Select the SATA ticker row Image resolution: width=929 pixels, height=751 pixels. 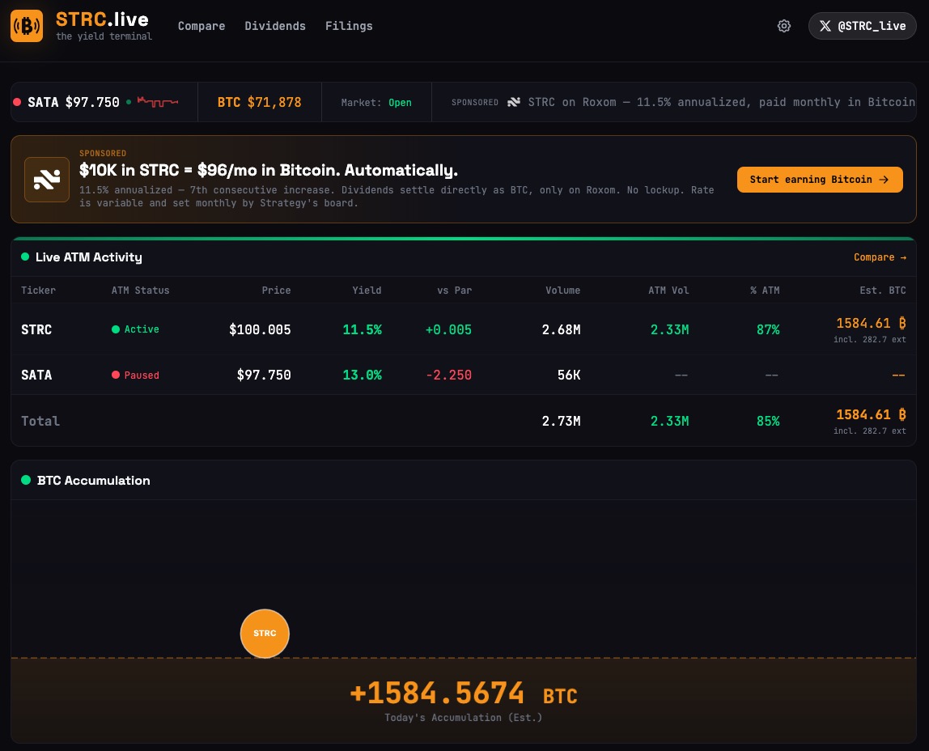pyautogui.click(x=36, y=375)
